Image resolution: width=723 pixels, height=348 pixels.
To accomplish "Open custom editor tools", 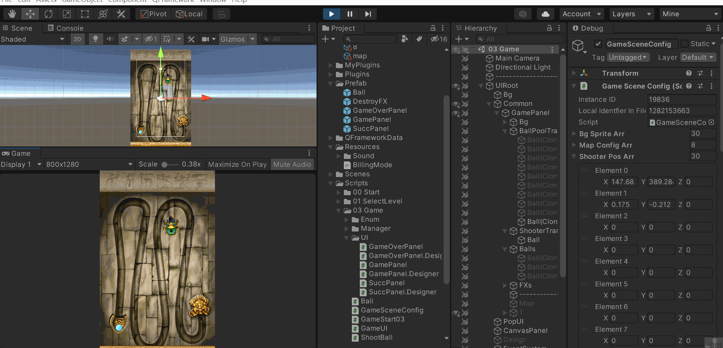I will point(121,14).
